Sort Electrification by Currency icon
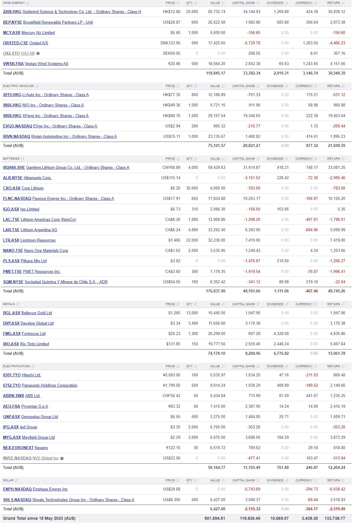This screenshot has height=523, width=353. click(x=315, y=366)
